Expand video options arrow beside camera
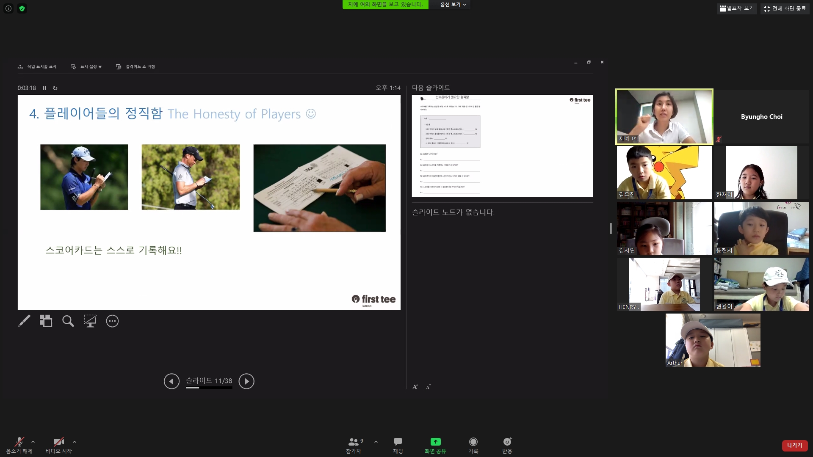Viewport: 813px width, 457px height. pyautogui.click(x=75, y=442)
